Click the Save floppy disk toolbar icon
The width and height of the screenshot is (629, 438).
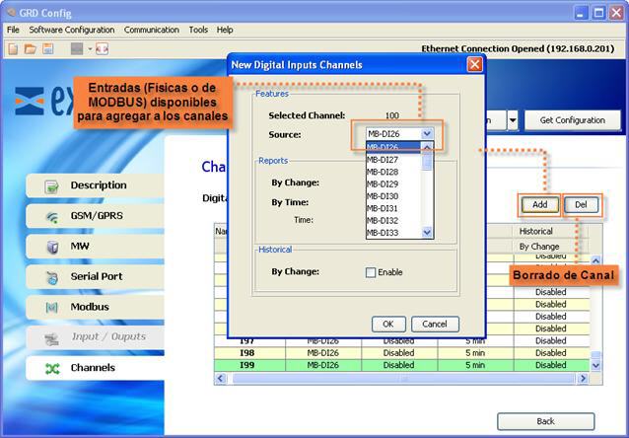[x=47, y=48]
